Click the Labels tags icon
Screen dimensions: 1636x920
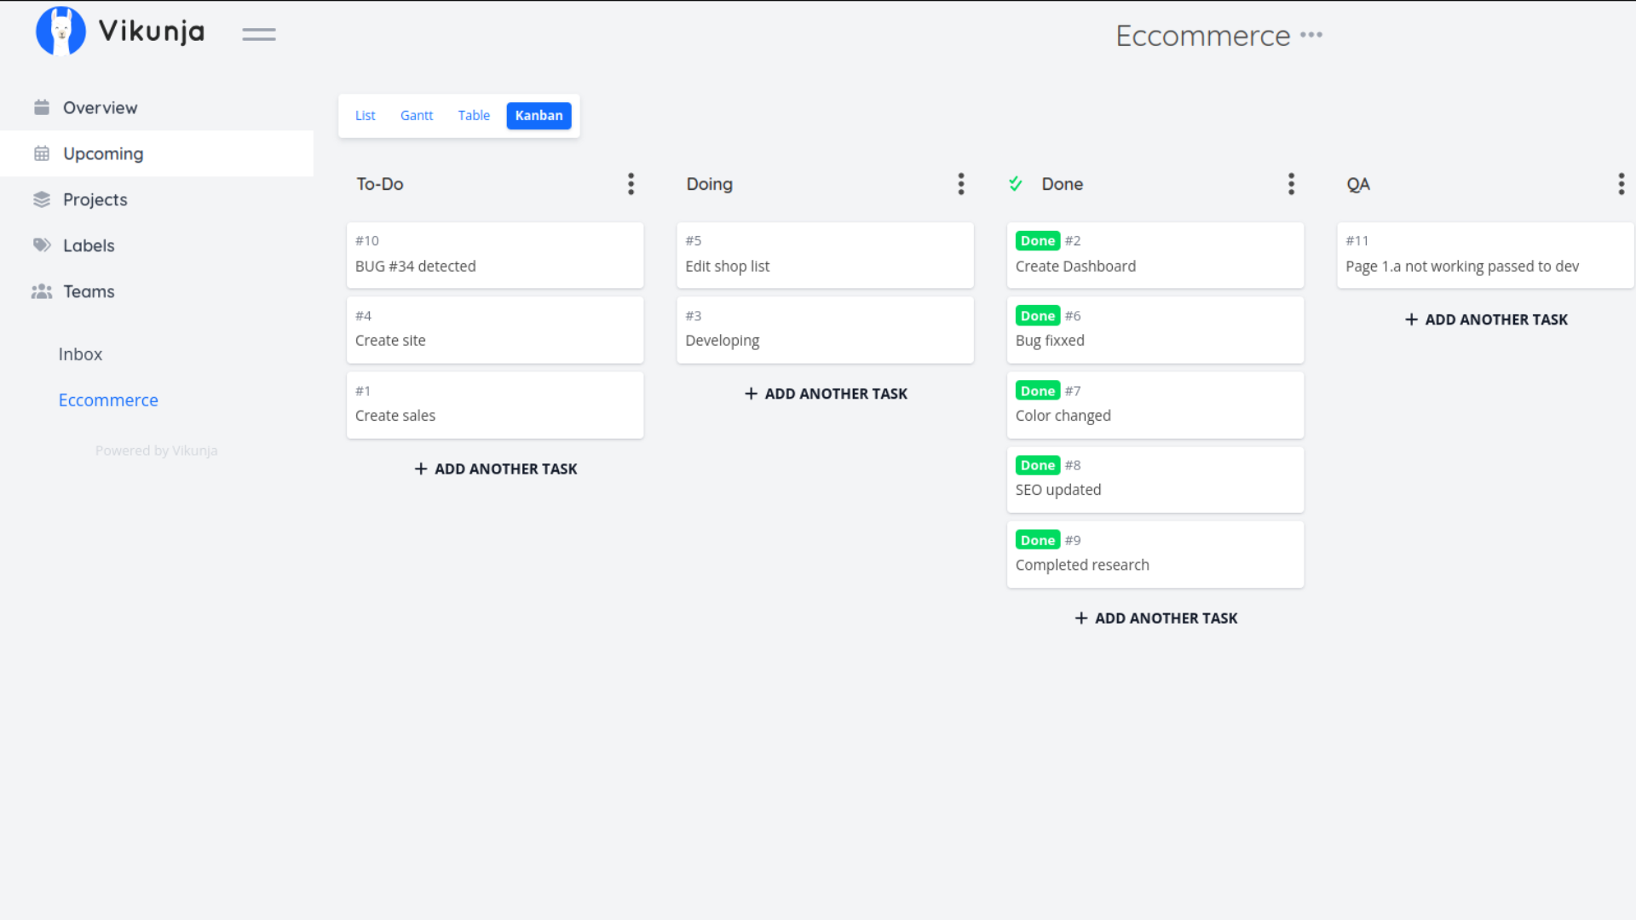[x=42, y=245]
